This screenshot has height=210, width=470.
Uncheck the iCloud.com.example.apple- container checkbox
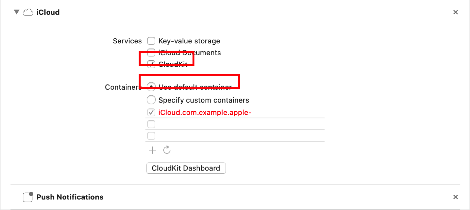pos(151,112)
